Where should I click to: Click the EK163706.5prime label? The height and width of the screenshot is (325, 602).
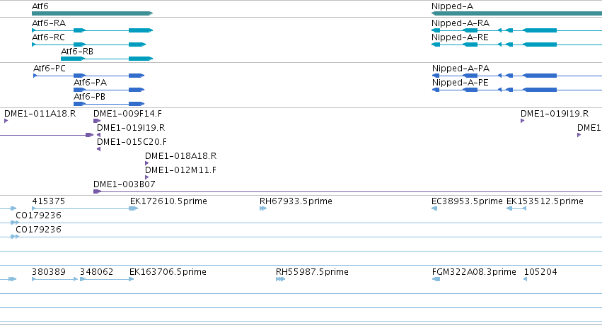pos(168,272)
